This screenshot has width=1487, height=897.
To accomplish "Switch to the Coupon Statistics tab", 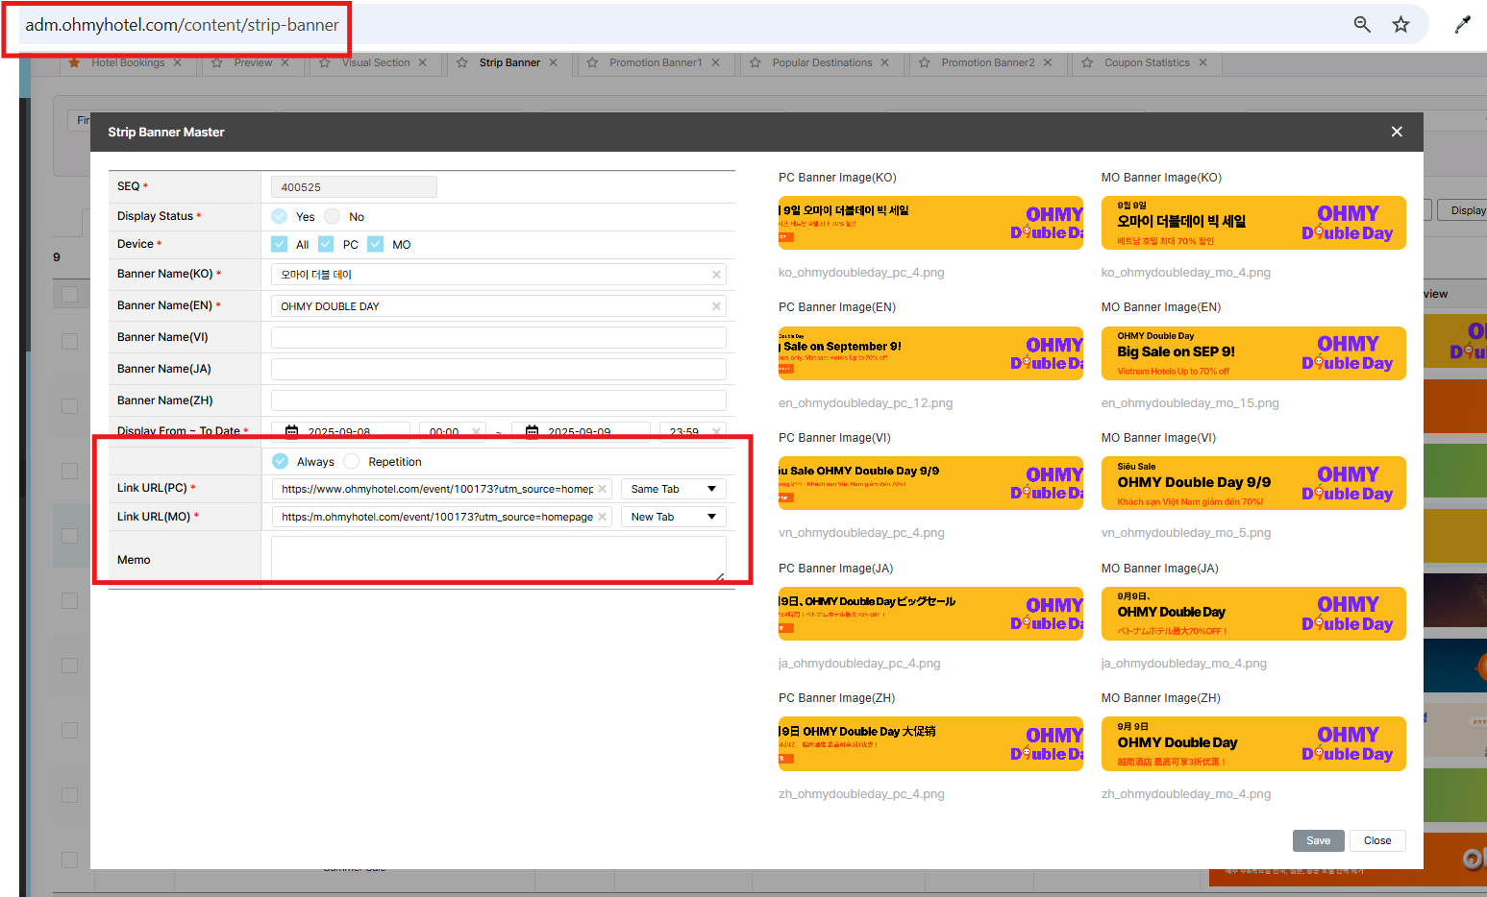I will 1147,62.
